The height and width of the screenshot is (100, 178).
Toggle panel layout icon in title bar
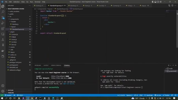155,2
